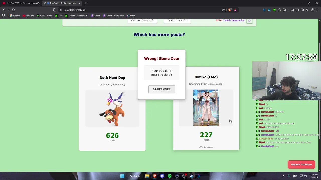The height and width of the screenshot is (180, 321).
Task: Open Brave Rewards triangle icon
Action: point(235,10)
